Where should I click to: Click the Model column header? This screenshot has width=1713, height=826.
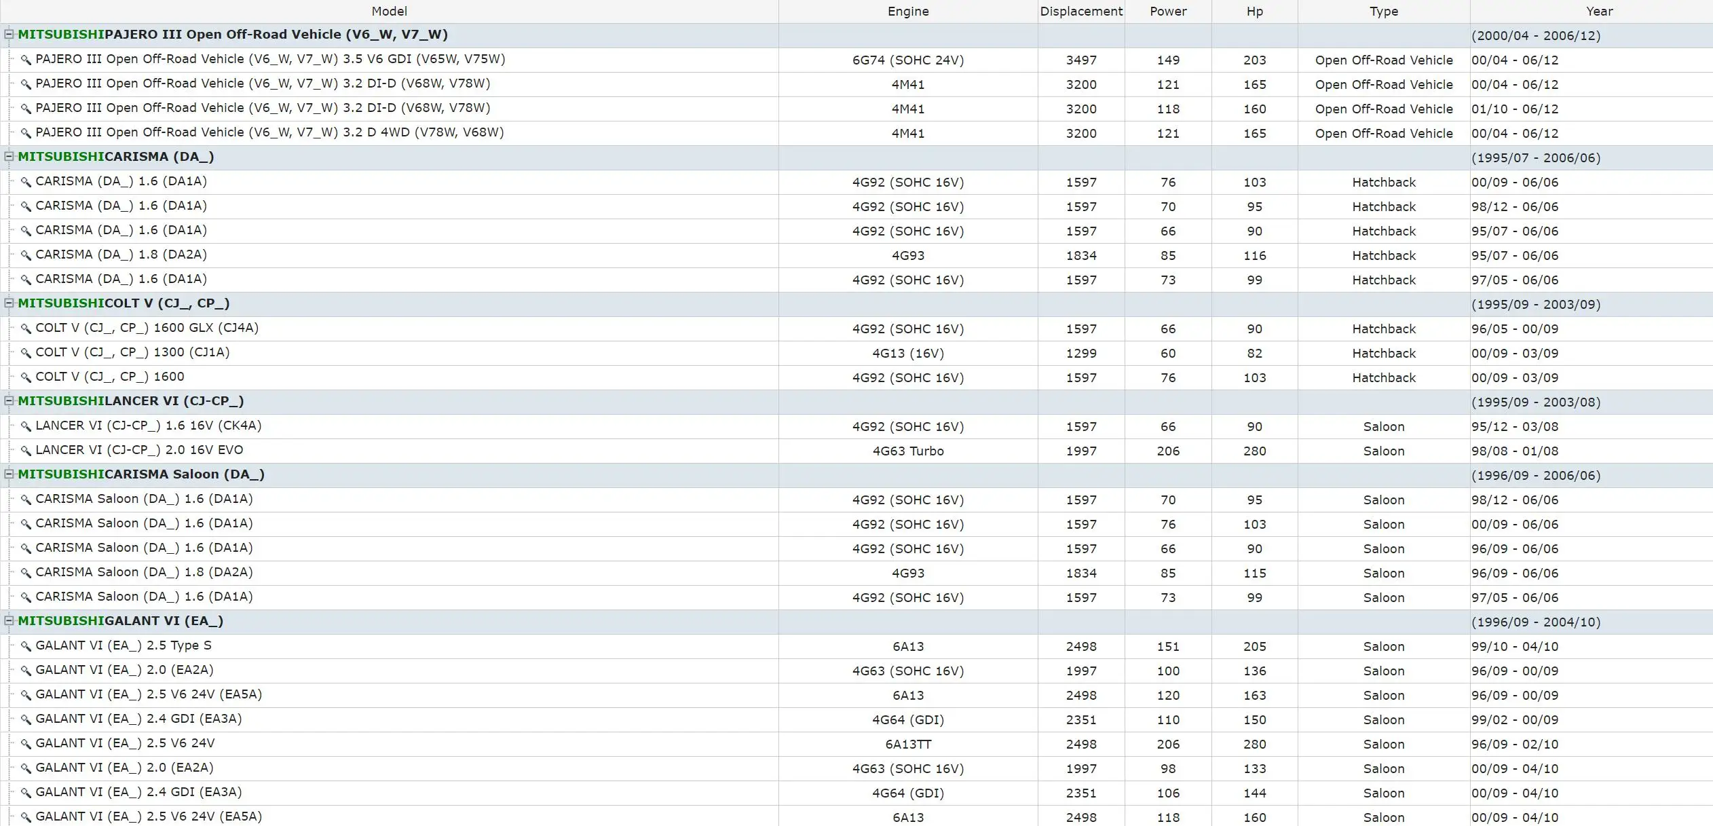pyautogui.click(x=389, y=12)
